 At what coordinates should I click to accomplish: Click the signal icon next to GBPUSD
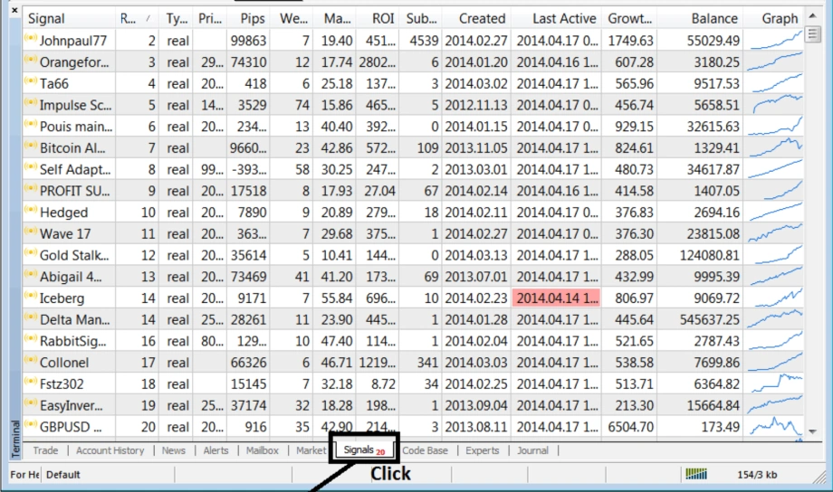coord(31,426)
